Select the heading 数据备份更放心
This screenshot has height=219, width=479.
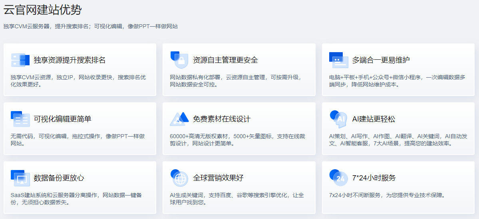[59, 178]
